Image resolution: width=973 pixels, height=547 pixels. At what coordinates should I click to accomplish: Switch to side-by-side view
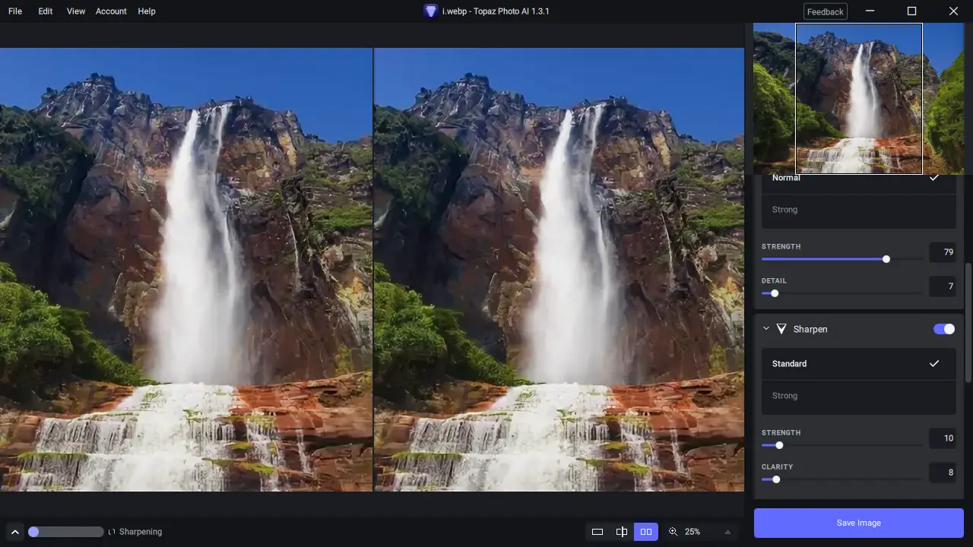646,532
